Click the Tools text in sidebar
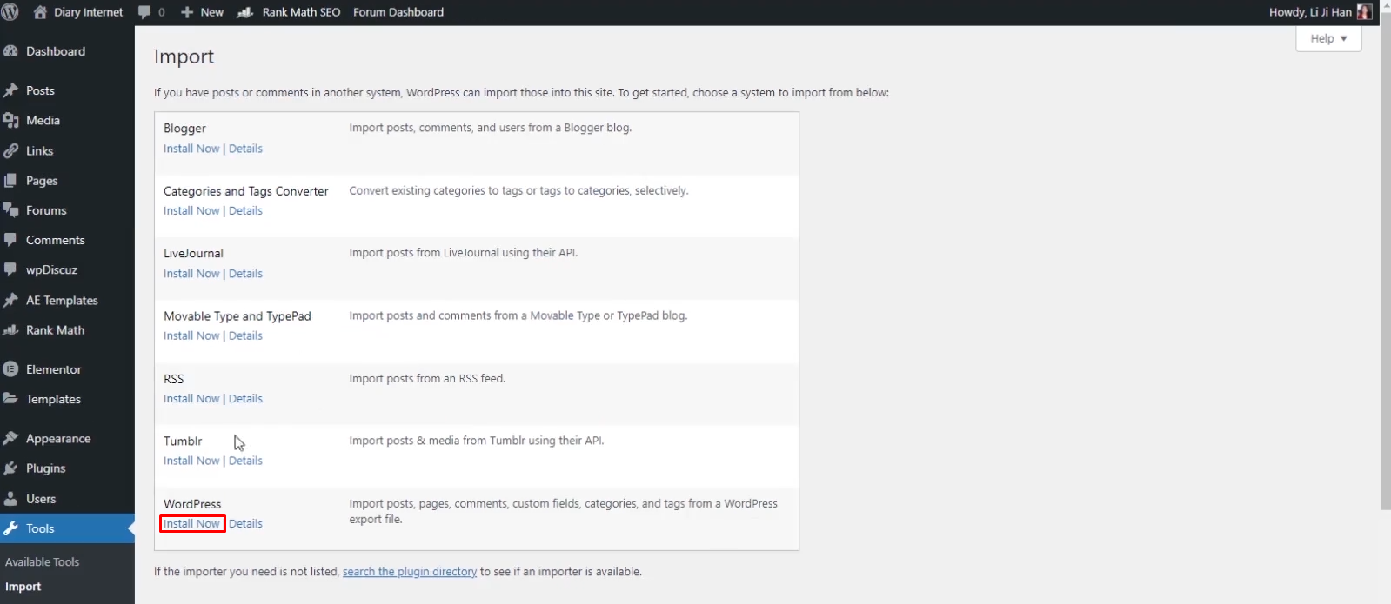The image size is (1391, 604). point(40,528)
